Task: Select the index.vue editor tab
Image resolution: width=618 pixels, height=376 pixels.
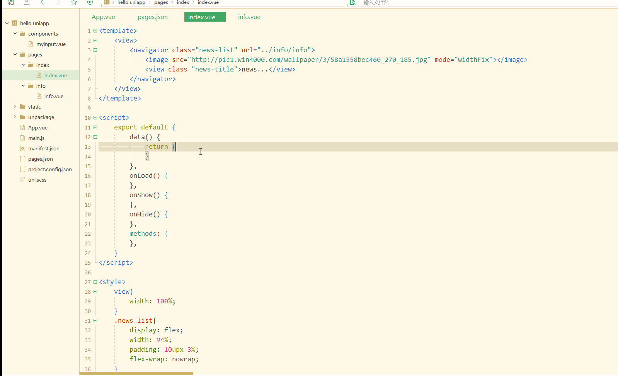Action: pos(205,17)
